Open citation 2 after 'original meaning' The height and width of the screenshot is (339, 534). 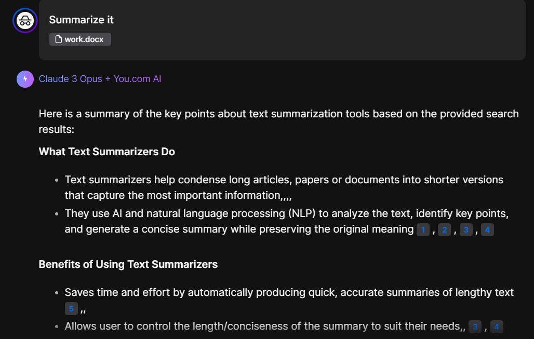click(x=444, y=229)
